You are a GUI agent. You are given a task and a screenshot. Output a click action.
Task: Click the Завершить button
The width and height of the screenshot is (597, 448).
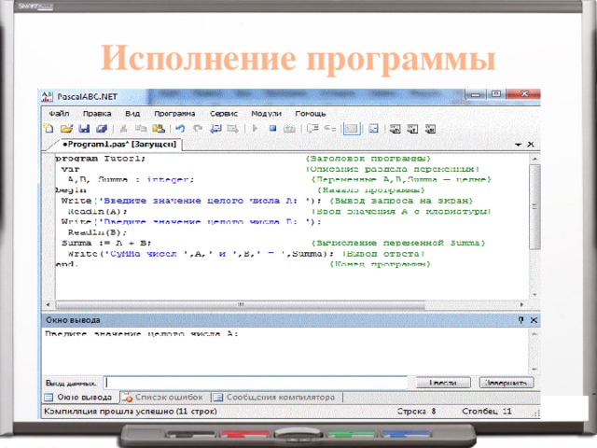(507, 383)
